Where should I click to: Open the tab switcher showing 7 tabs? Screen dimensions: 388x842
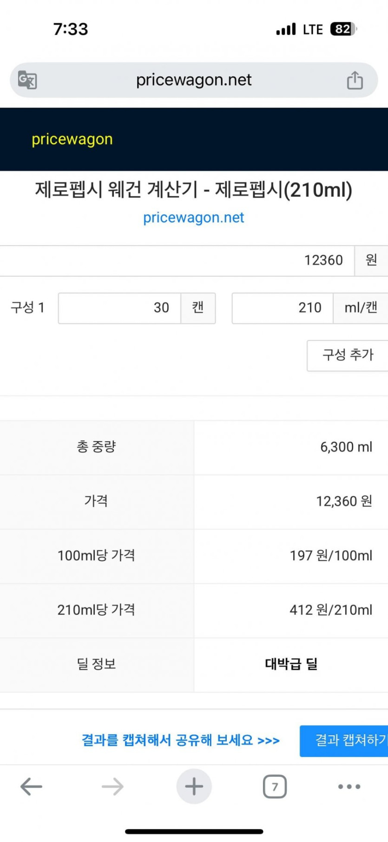coord(275,787)
